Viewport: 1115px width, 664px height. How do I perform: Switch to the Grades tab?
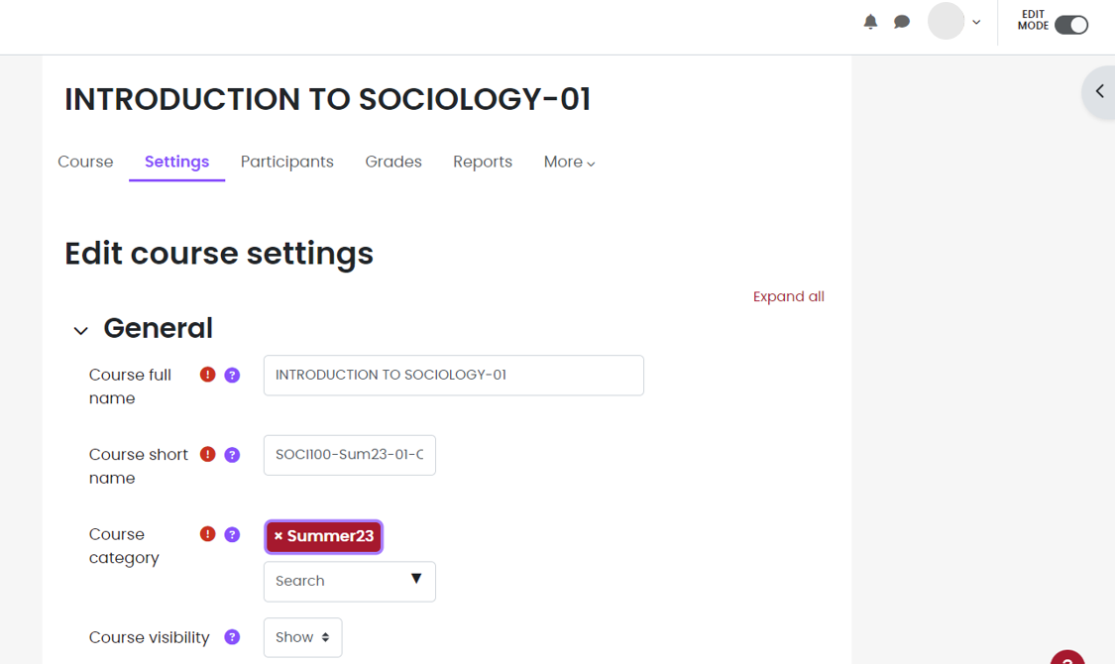(x=393, y=162)
